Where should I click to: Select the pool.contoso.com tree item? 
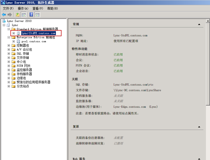(34, 42)
